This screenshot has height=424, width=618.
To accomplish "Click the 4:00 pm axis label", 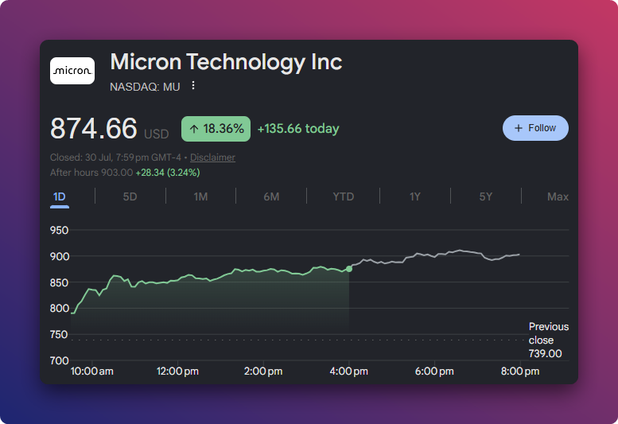I will [349, 371].
